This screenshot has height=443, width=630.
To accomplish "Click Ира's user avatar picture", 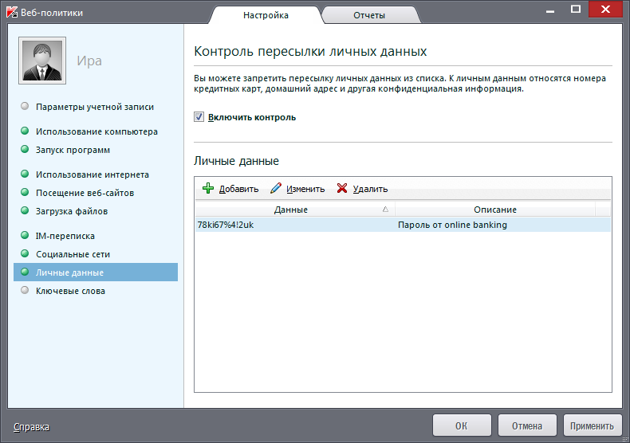I will tap(42, 61).
